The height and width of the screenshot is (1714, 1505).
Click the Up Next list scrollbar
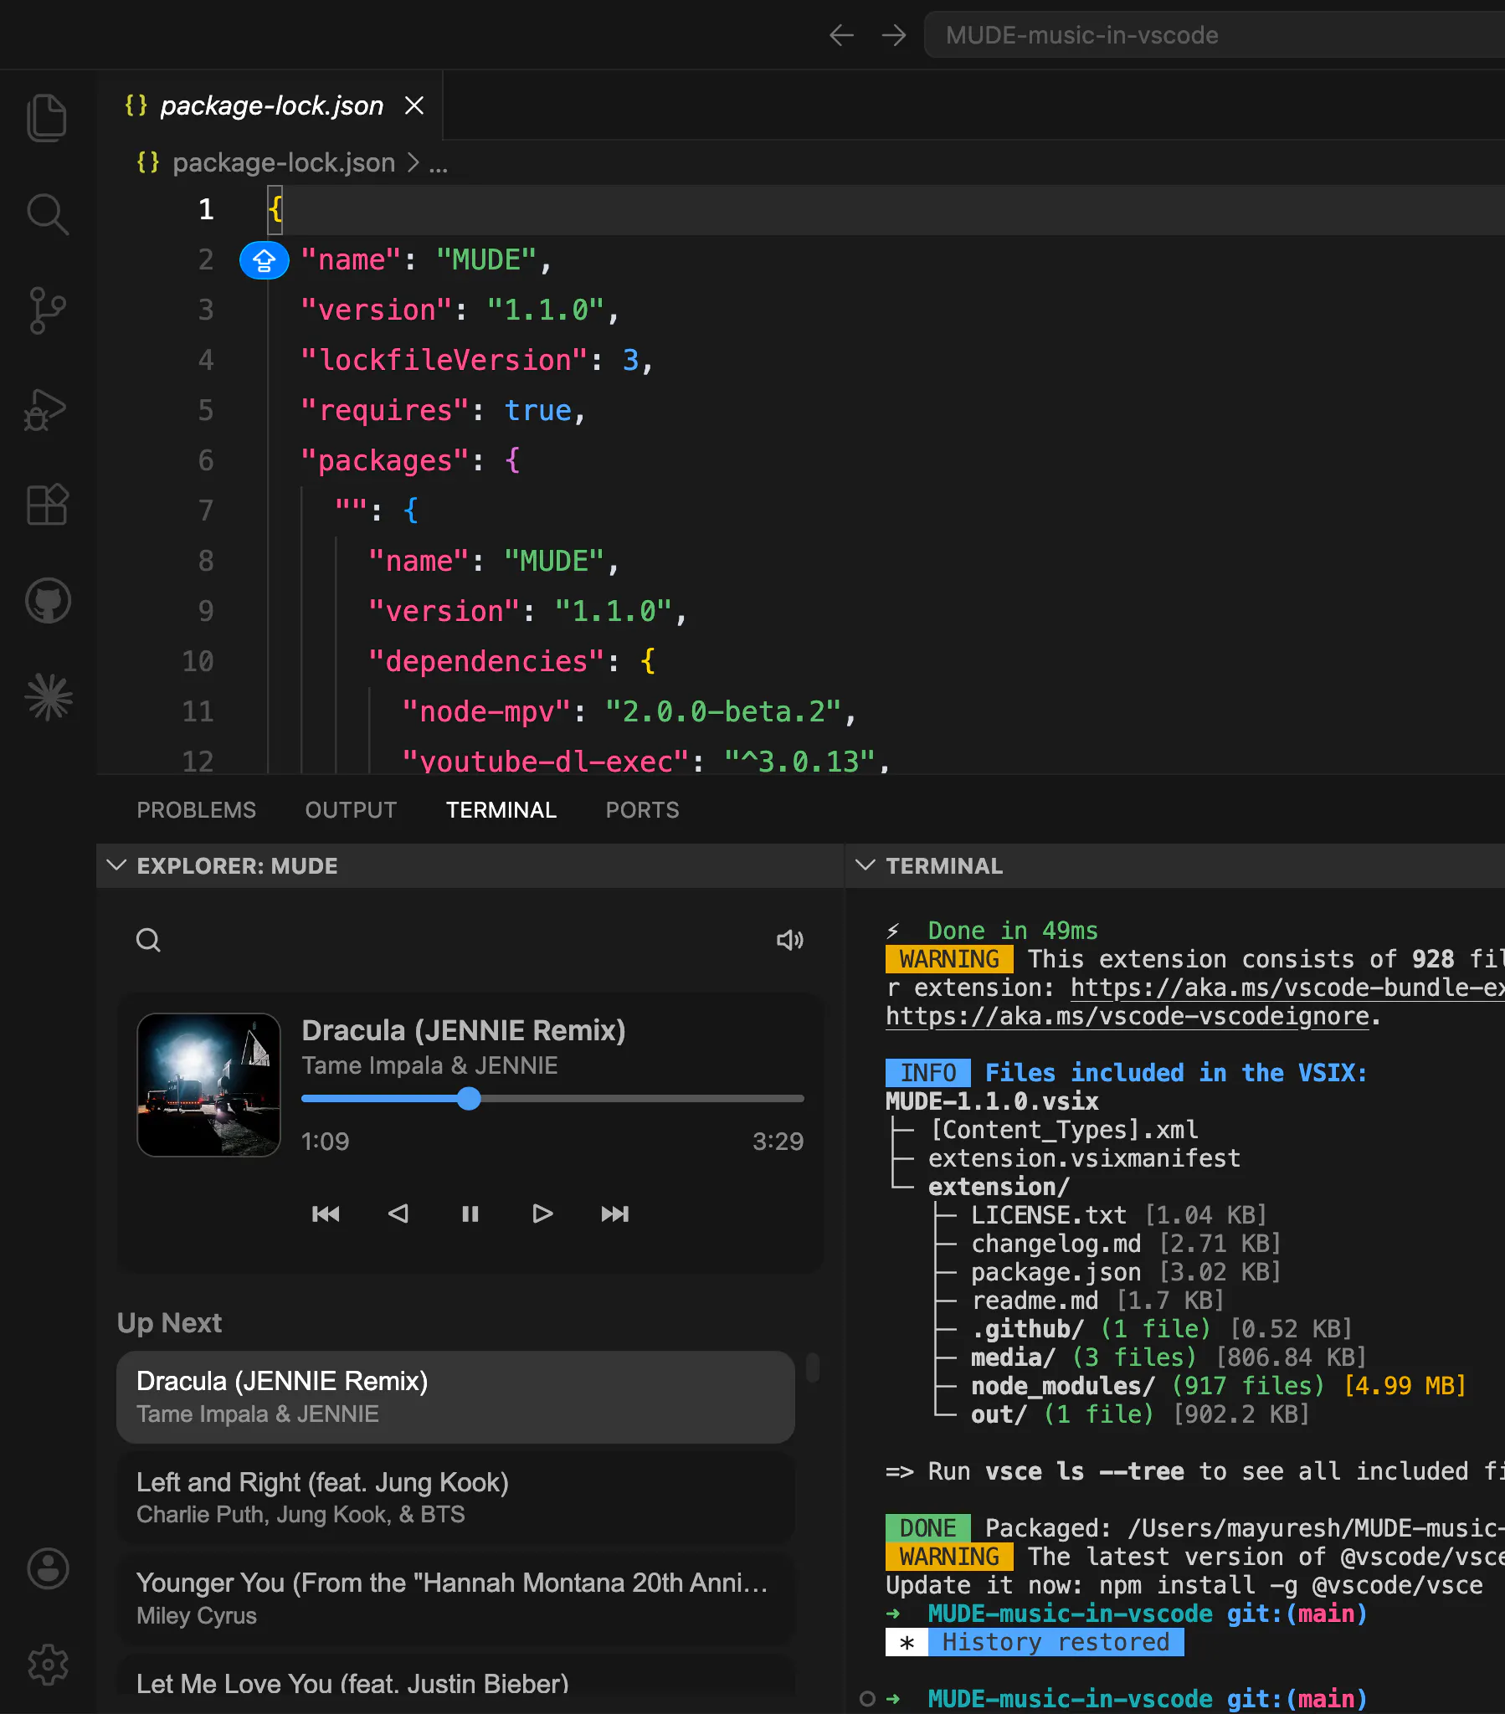(x=812, y=1367)
